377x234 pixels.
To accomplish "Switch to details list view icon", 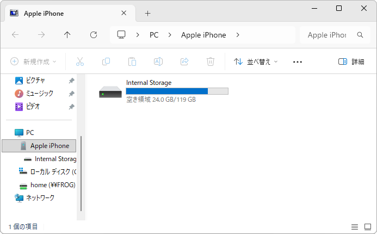I will coord(355,226).
